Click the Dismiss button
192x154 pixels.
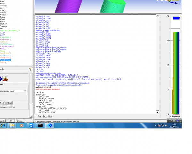pyautogui.click(x=20, y=121)
